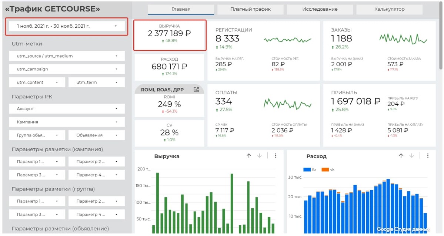Image resolution: width=444 pixels, height=236 pixels.
Task: Click the chart icon in ROMI, ROAS, ДРР header
Action: 196,90
